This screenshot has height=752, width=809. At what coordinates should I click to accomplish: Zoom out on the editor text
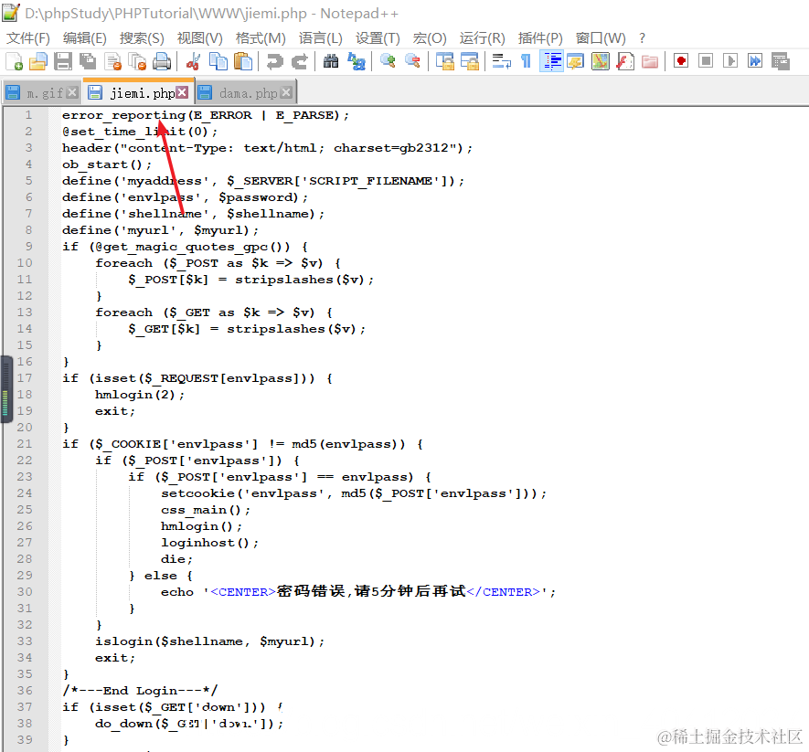[x=412, y=61]
